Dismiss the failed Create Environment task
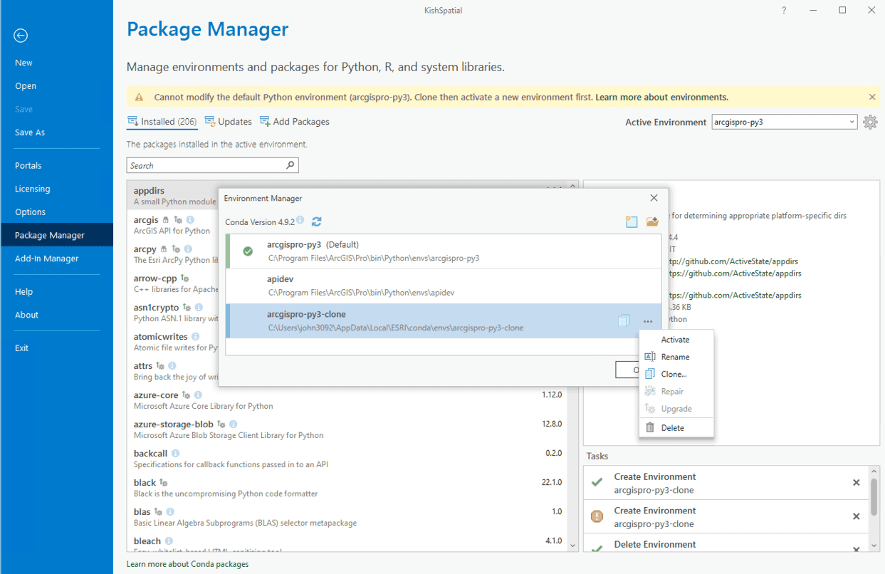The height and width of the screenshot is (574, 885). tap(856, 516)
